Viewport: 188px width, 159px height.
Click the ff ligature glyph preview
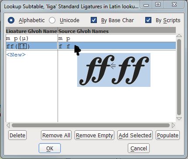(114, 70)
